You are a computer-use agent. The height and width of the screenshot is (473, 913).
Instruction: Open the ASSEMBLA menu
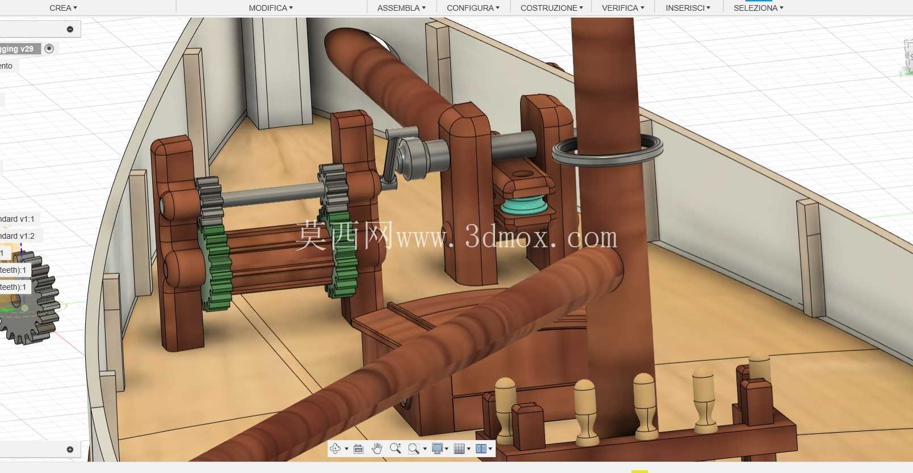coord(401,8)
